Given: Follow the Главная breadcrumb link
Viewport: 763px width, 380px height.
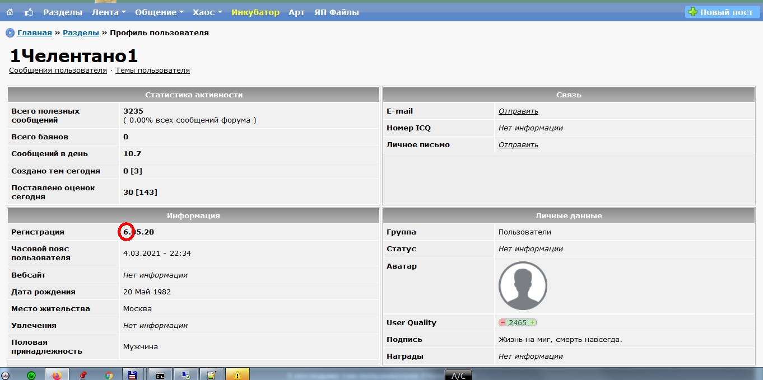Looking at the screenshot, I should [35, 33].
